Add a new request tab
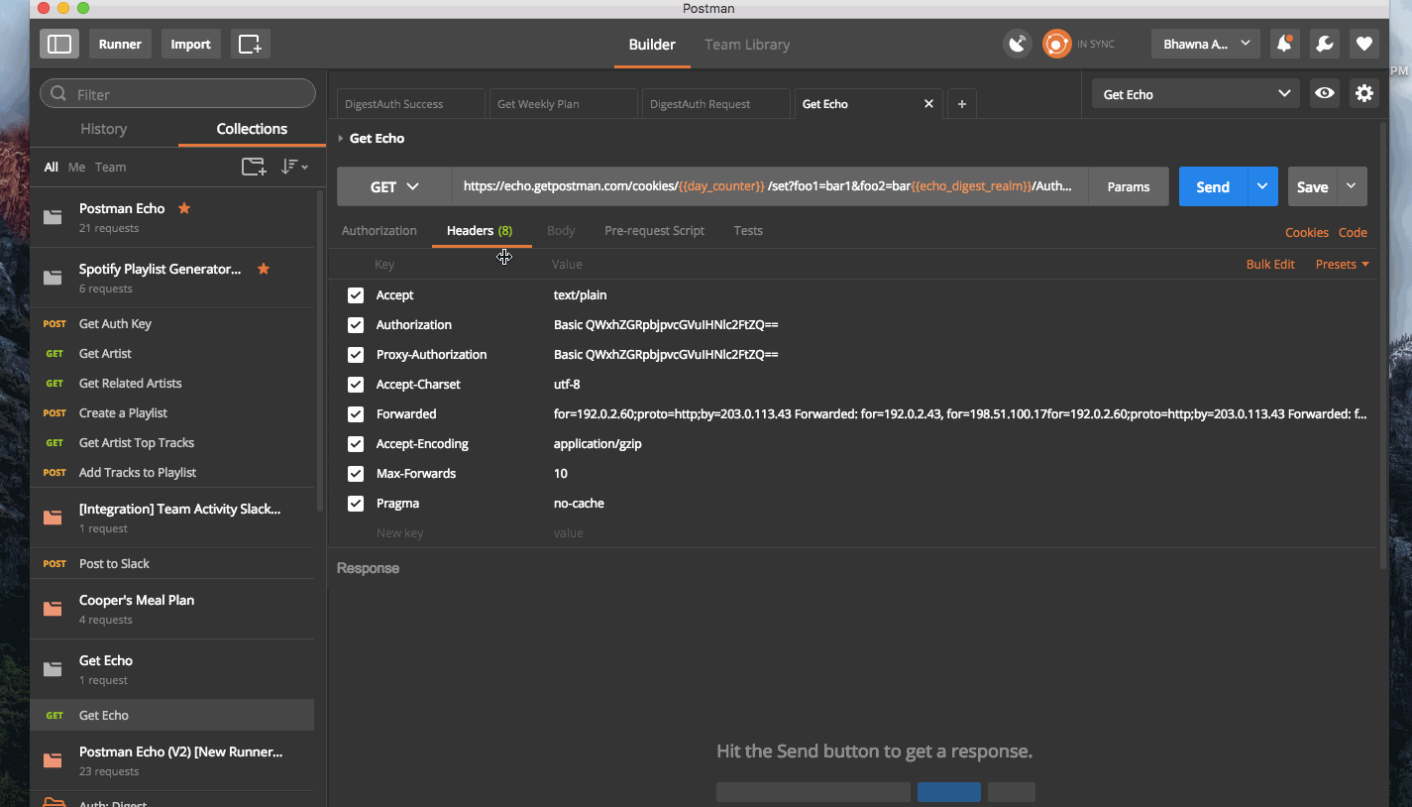Screen dimensions: 1412x807 click(x=962, y=103)
